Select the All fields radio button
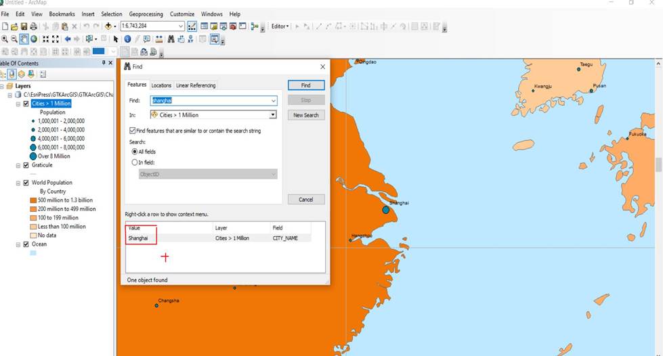663x356 pixels. click(x=135, y=152)
